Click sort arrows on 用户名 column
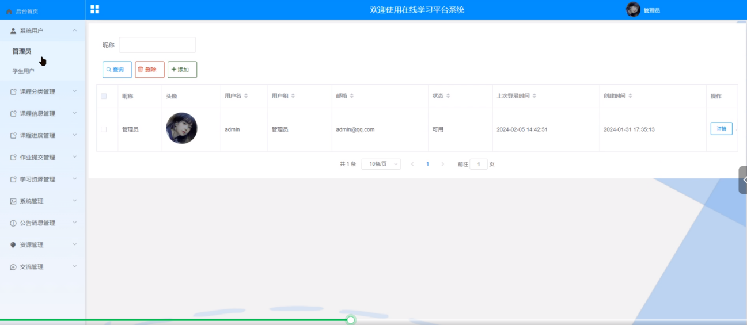The height and width of the screenshot is (325, 747). point(246,96)
